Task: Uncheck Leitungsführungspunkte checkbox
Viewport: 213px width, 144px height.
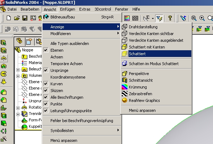Action: click(46, 111)
